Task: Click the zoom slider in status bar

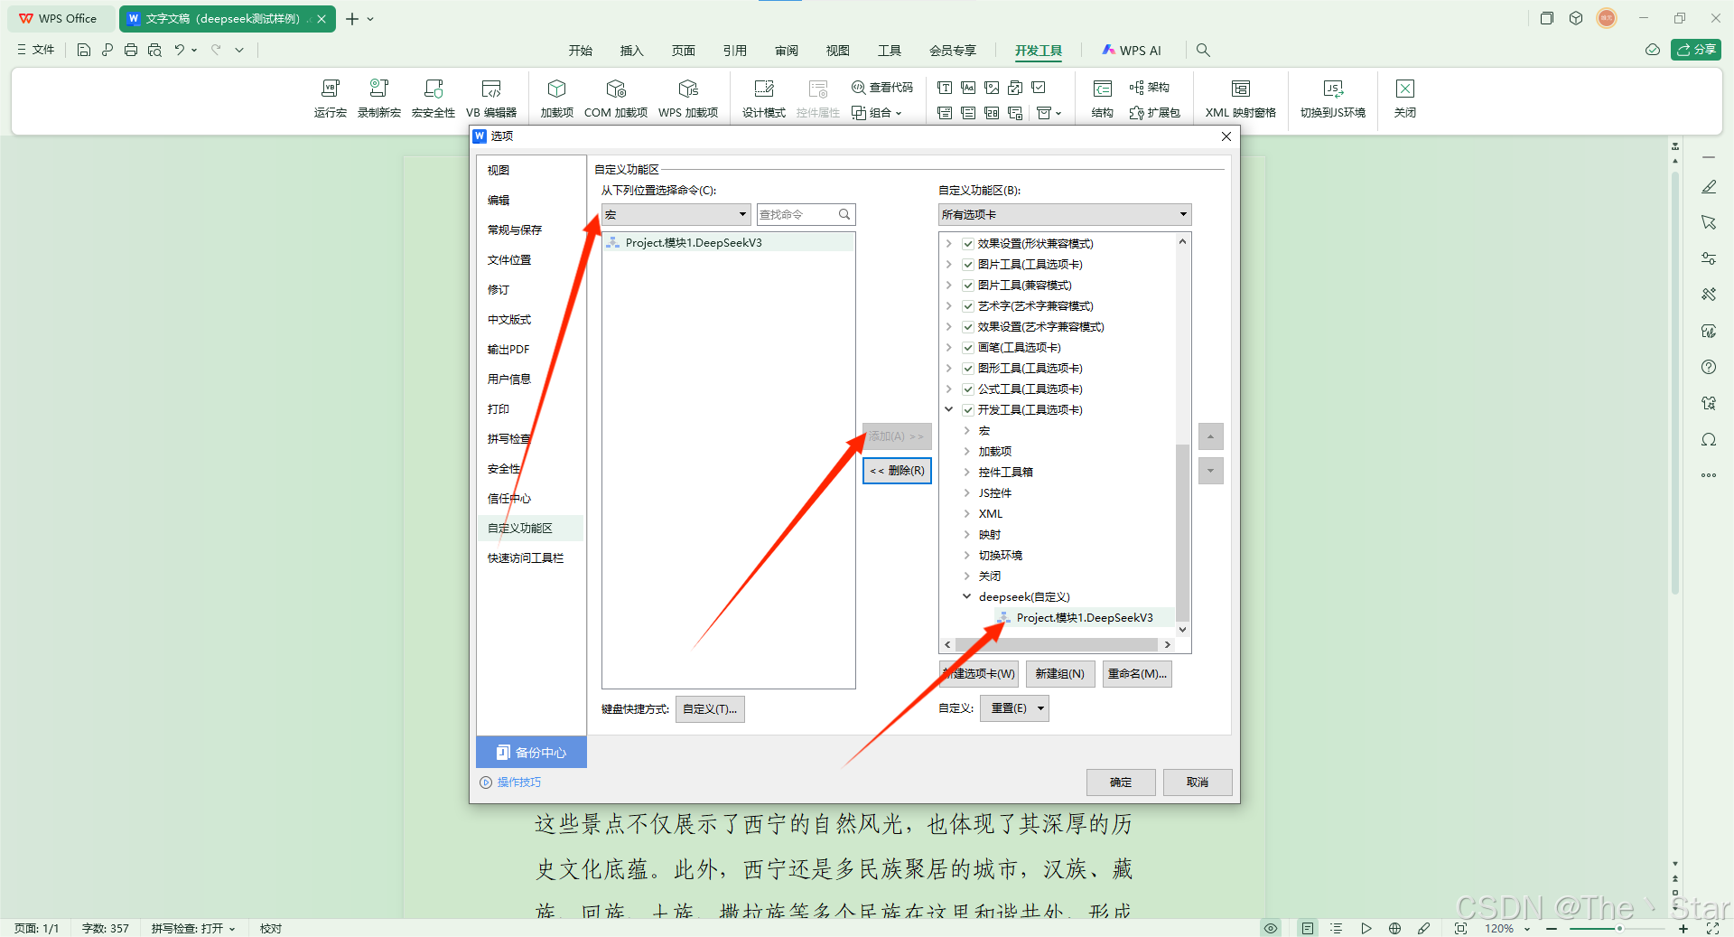Action: click(1617, 929)
